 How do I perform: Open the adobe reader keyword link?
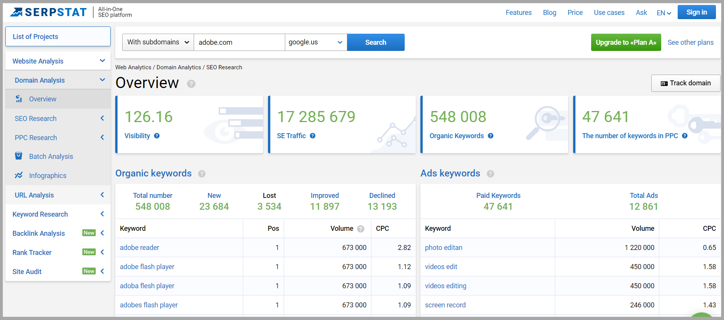tap(139, 248)
